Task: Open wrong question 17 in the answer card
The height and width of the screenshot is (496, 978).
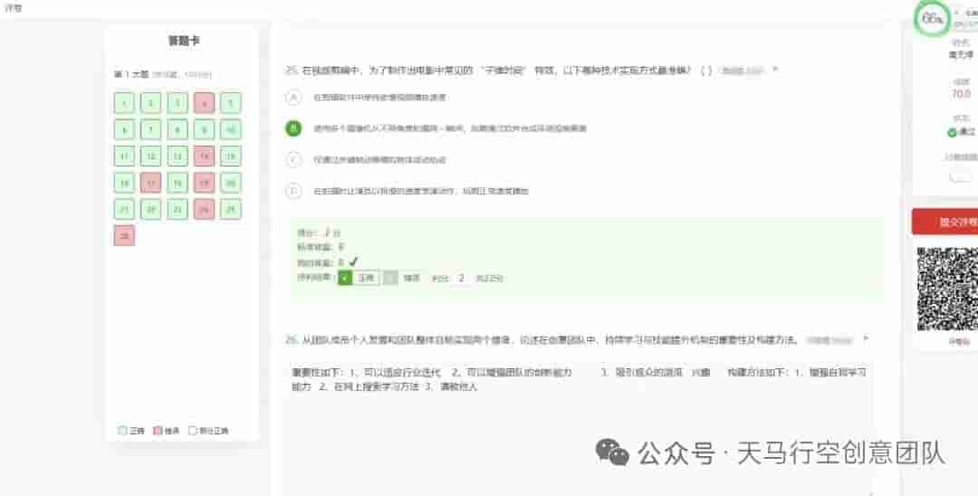Action: coord(151,183)
